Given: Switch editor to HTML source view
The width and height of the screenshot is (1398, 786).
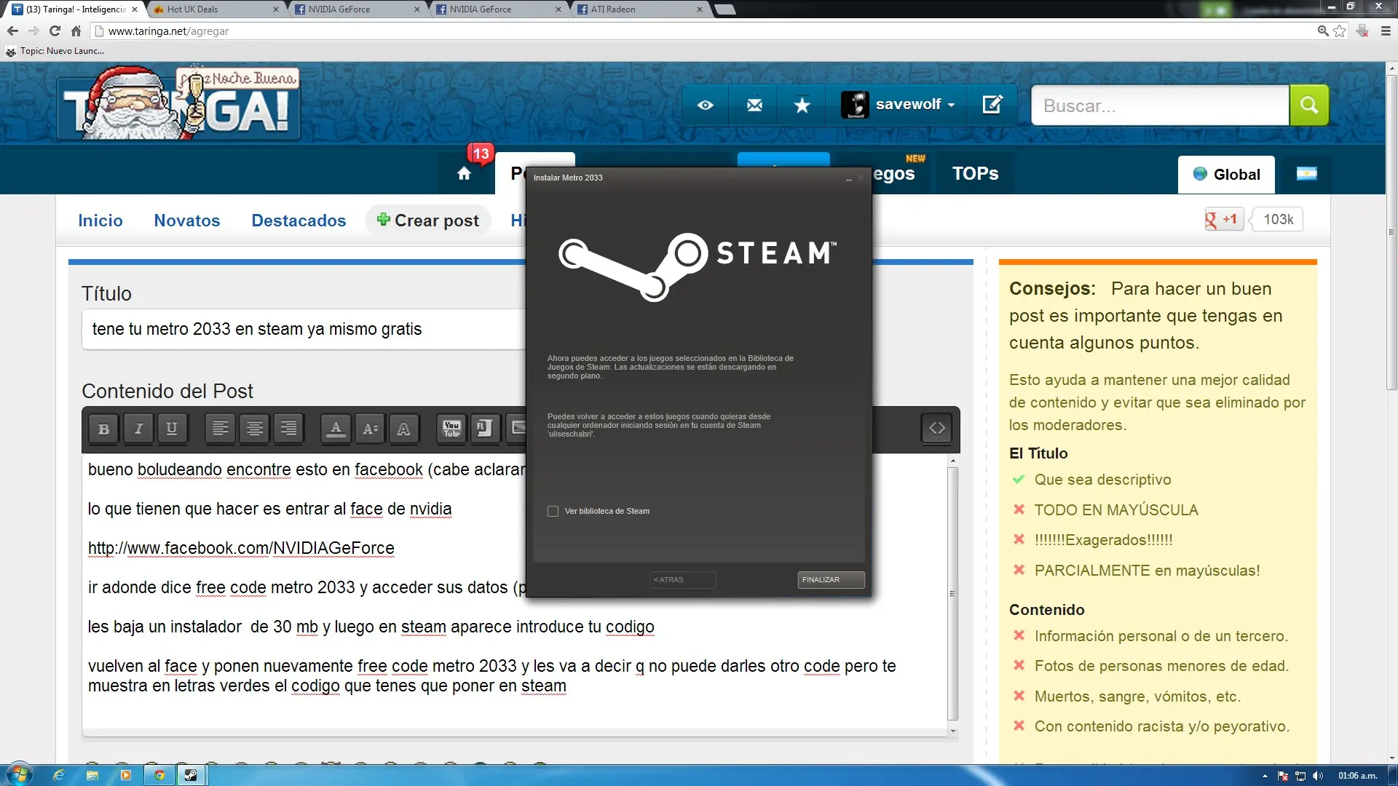Looking at the screenshot, I should (x=936, y=429).
